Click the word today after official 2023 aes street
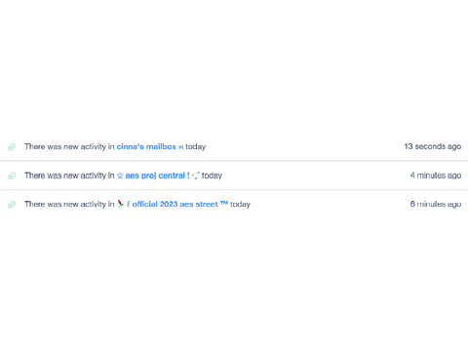Image resolution: width=468 pixels, height=351 pixels. click(240, 205)
